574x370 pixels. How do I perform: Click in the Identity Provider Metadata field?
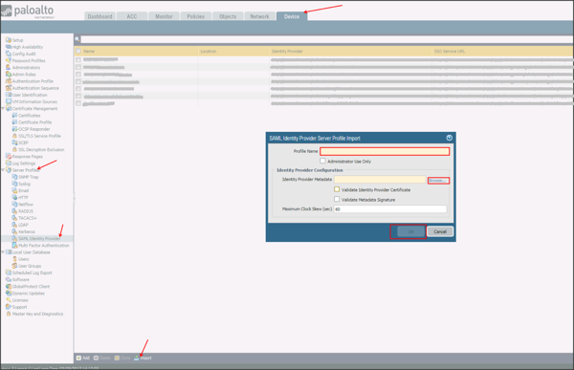point(380,180)
